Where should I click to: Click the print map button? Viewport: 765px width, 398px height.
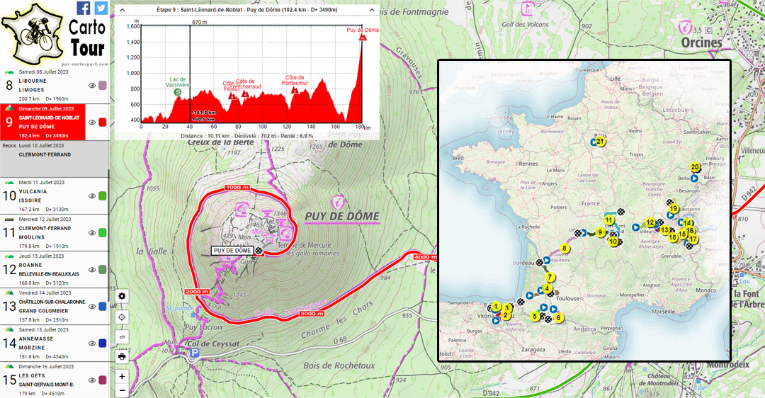122,357
